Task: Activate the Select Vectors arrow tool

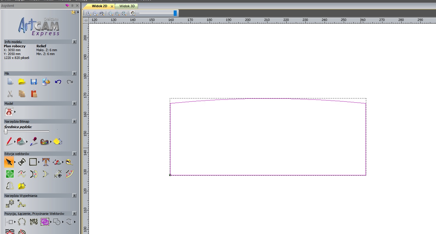Action: [9, 162]
